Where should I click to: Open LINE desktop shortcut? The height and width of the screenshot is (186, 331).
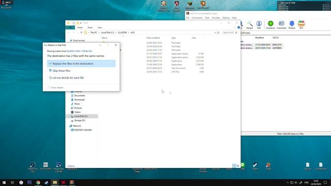tap(243, 166)
